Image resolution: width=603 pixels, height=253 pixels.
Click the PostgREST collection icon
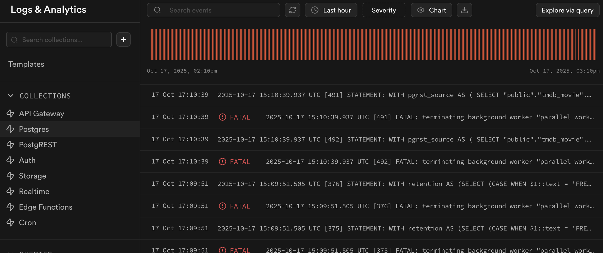[10, 145]
